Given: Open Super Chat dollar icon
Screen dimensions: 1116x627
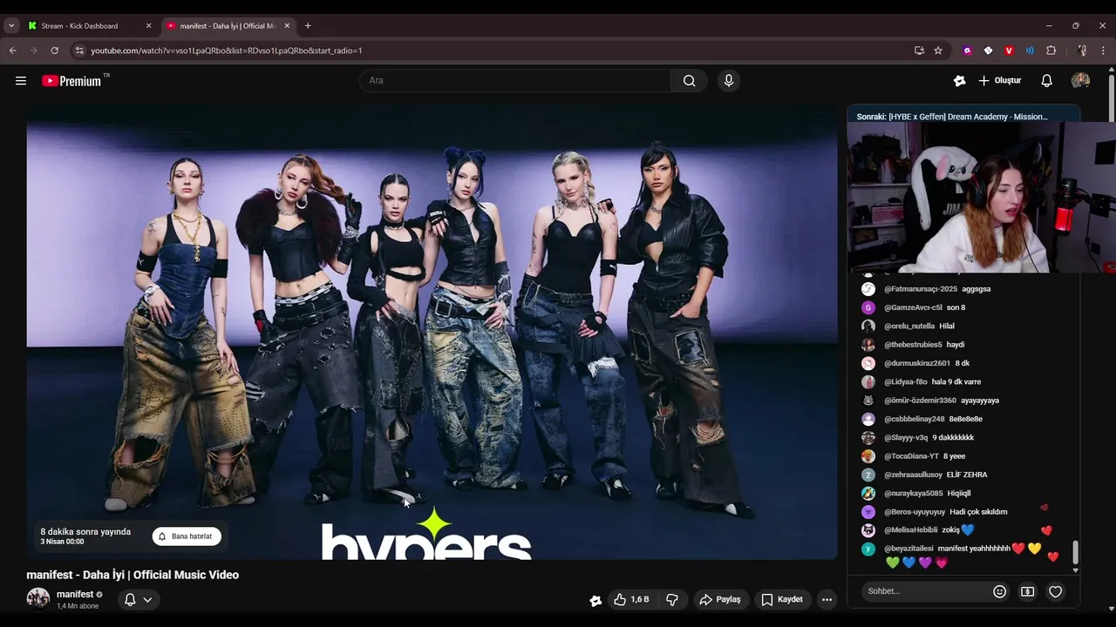Looking at the screenshot, I should pos(1028,591).
